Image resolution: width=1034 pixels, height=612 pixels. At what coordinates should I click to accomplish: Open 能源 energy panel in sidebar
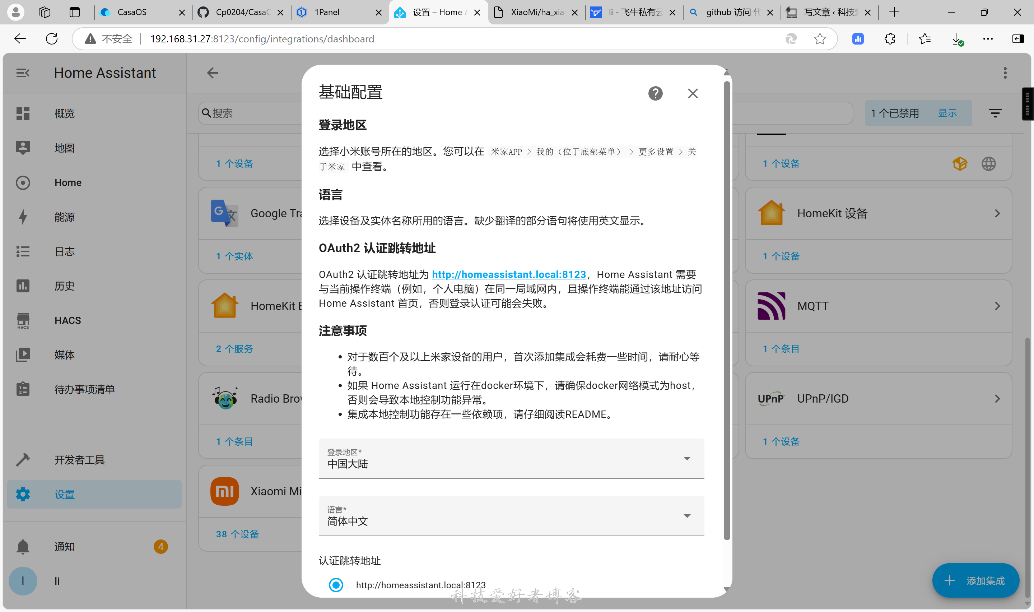click(94, 217)
